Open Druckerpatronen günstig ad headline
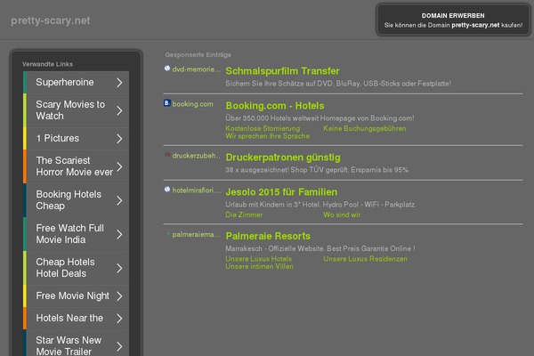534x356 pixels. click(283, 158)
